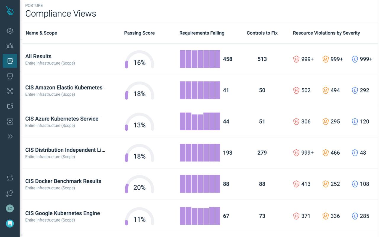Screen dimensions: 379x237
Task: Open the chat bubble feedback icon
Action: tap(10, 106)
